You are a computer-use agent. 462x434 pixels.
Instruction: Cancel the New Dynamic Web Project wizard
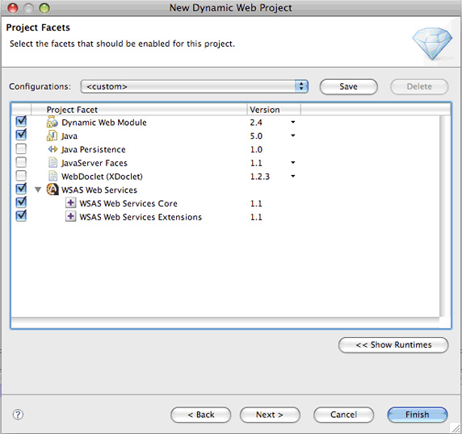tap(343, 415)
